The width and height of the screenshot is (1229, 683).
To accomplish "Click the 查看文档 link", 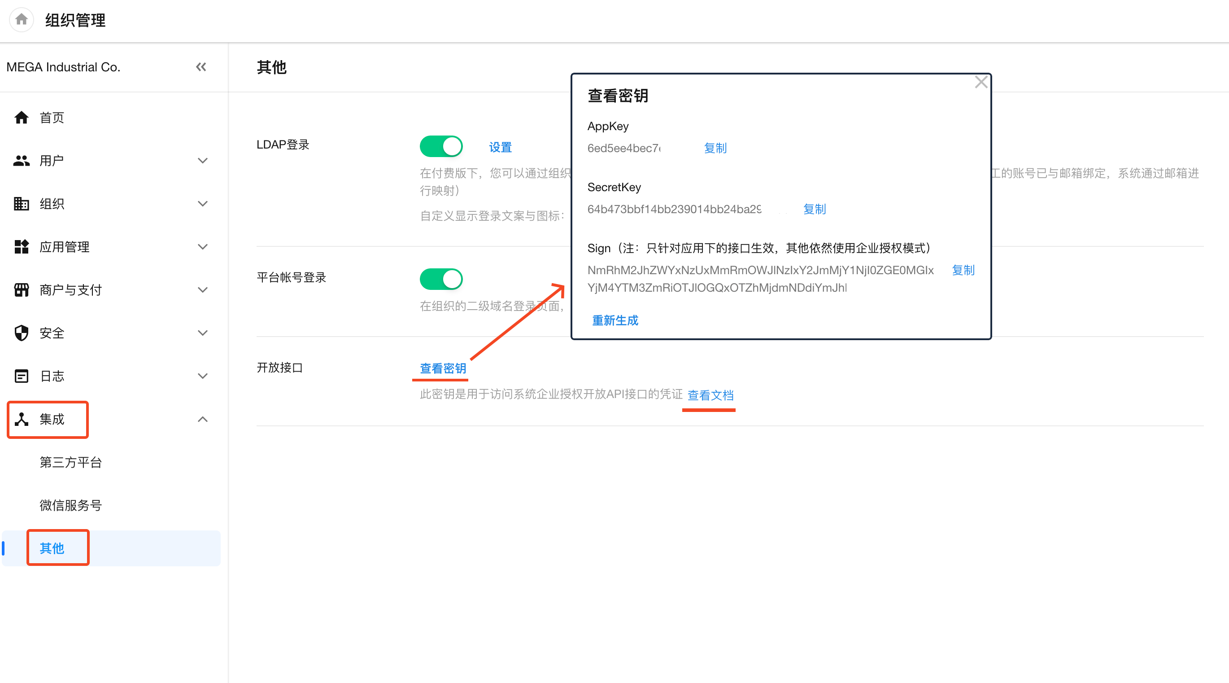I will pyautogui.click(x=710, y=395).
